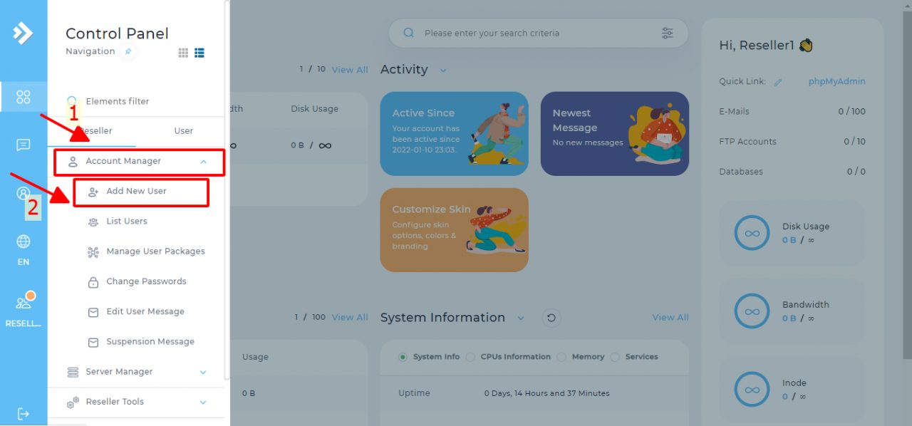The width and height of the screenshot is (912, 426).
Task: Collapse the Account Manager menu
Action: click(203, 162)
